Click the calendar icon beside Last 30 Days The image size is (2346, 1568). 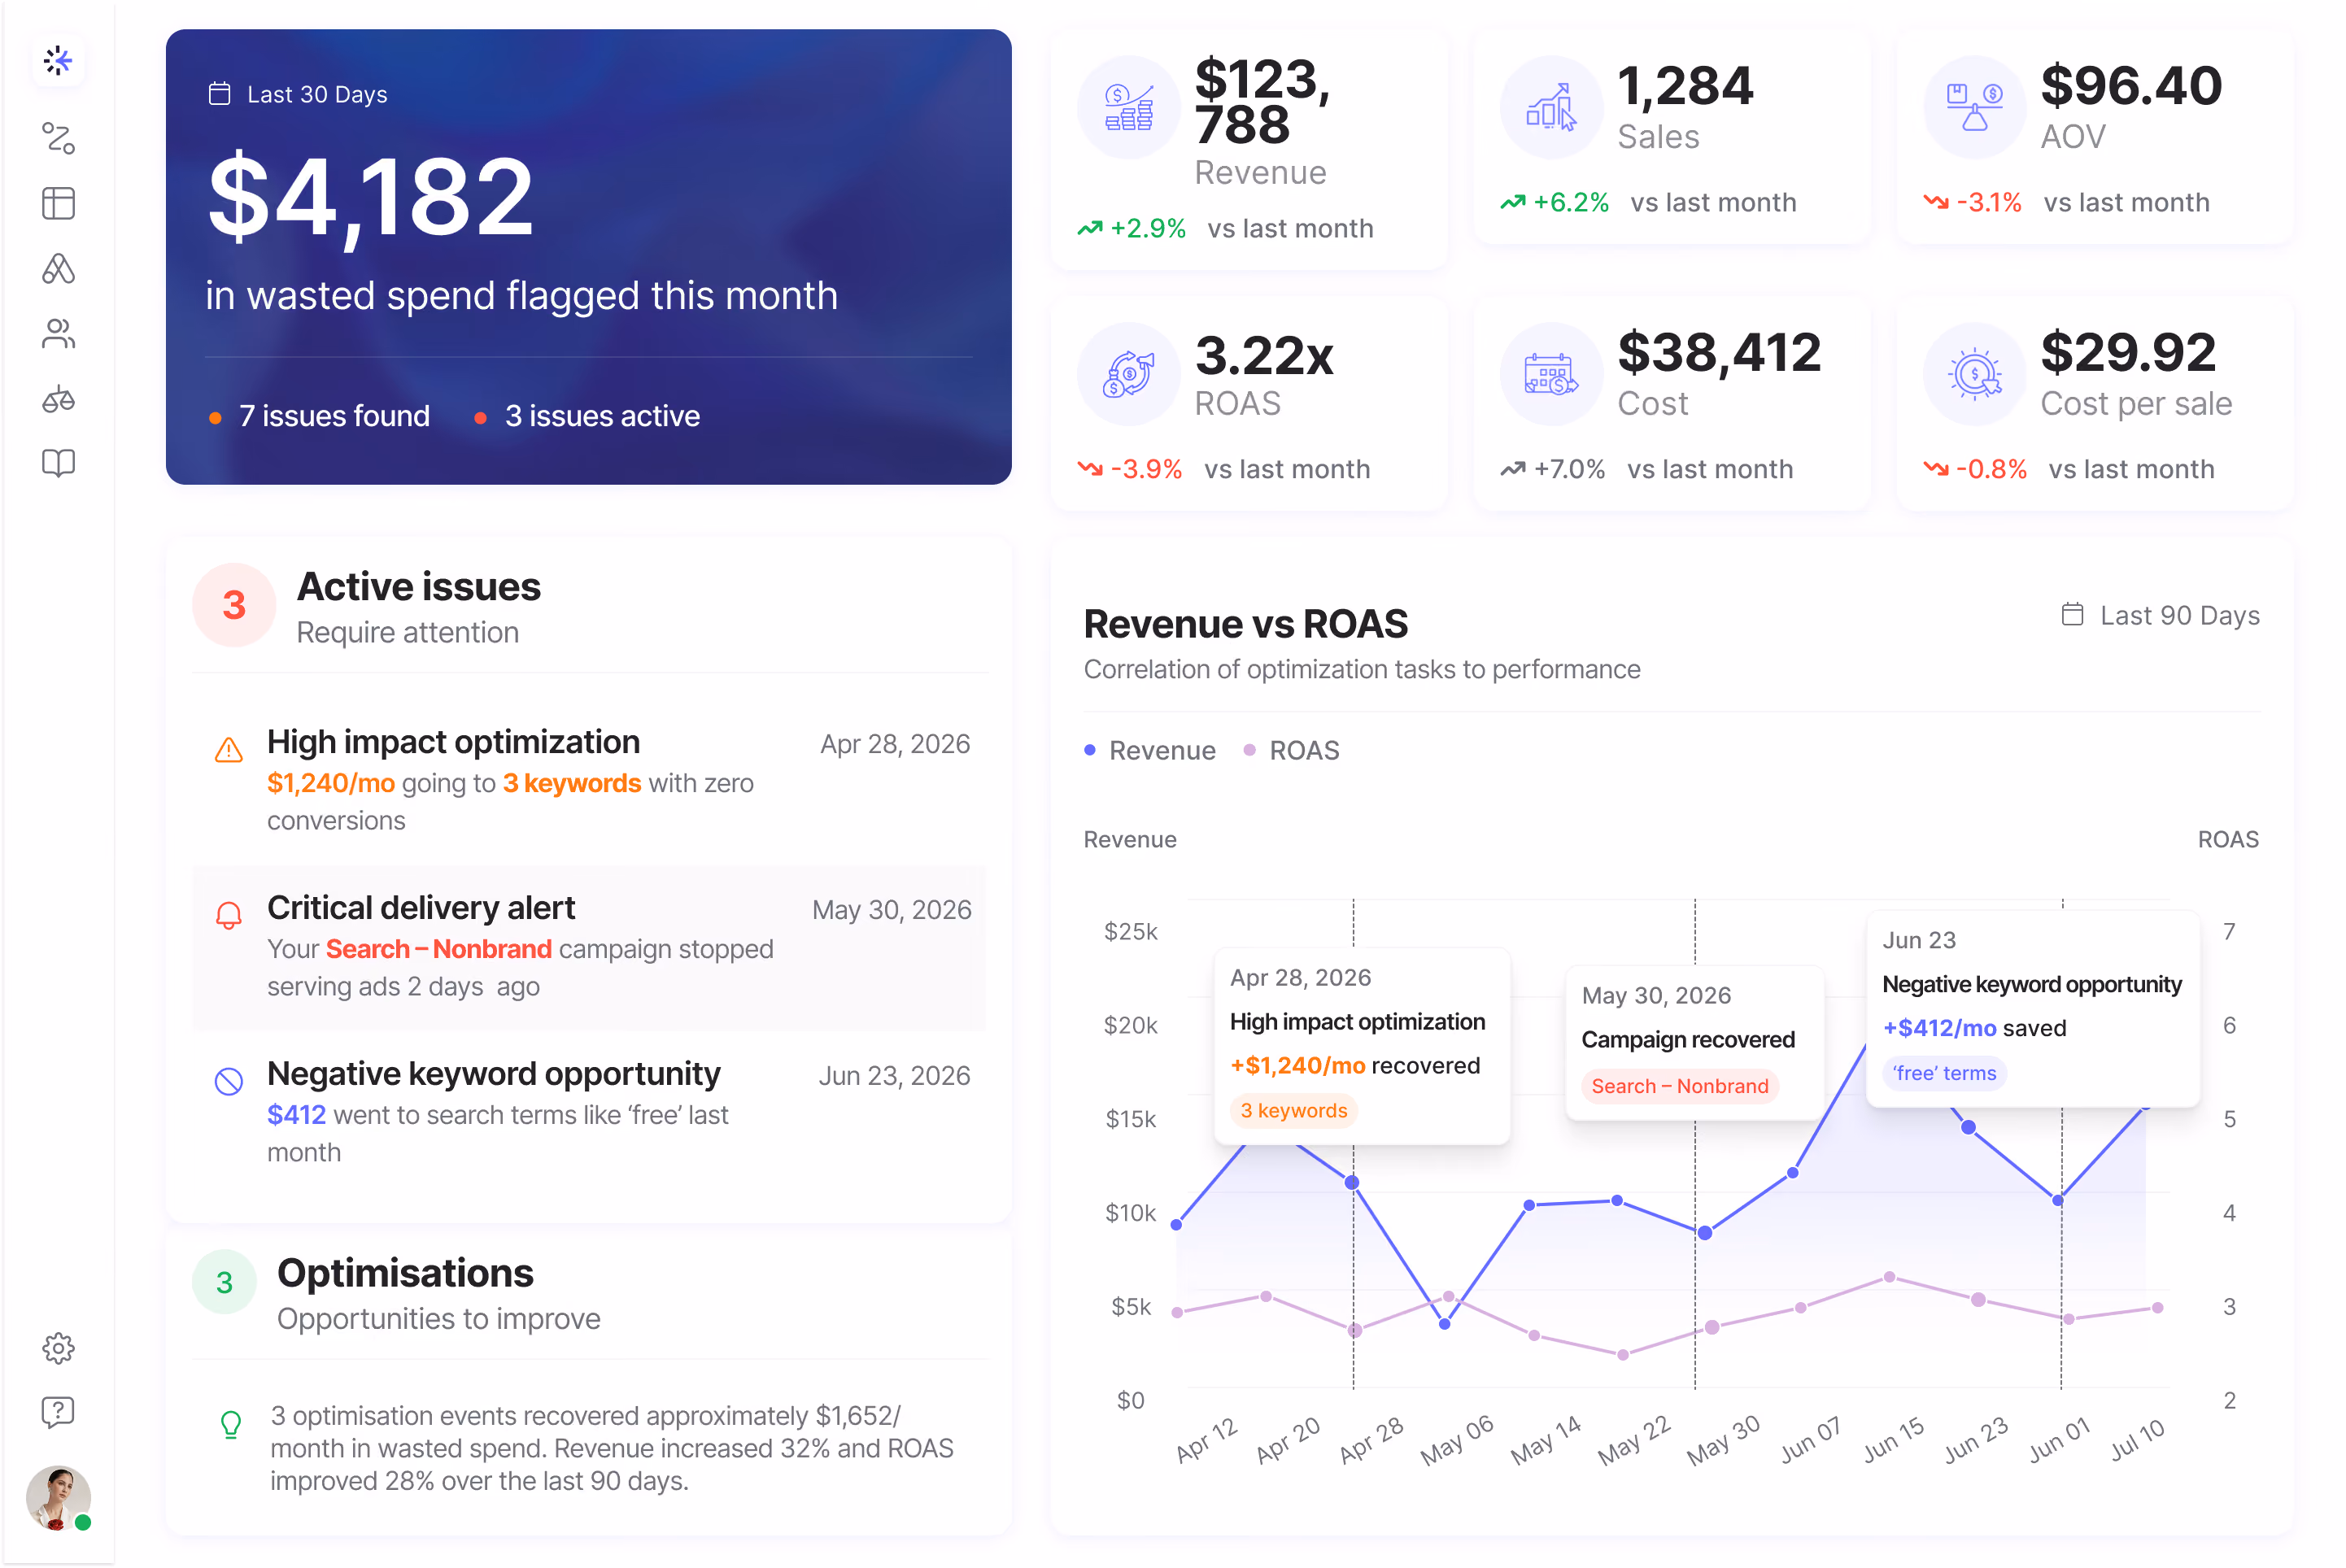[x=219, y=94]
